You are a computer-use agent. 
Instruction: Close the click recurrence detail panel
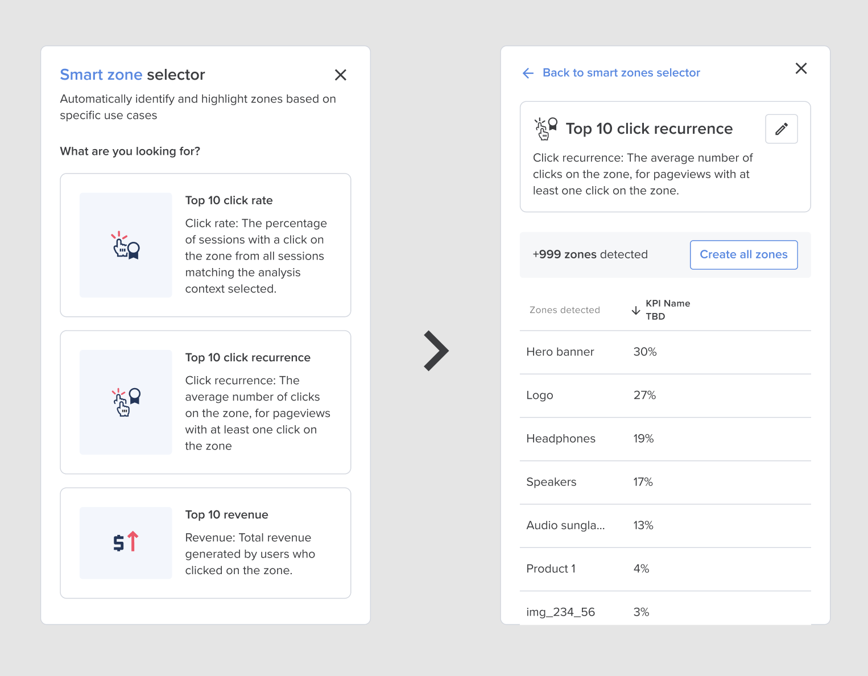(x=801, y=69)
